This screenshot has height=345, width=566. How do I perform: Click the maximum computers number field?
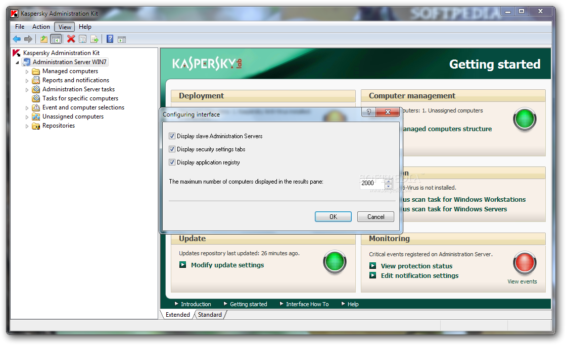click(x=372, y=183)
